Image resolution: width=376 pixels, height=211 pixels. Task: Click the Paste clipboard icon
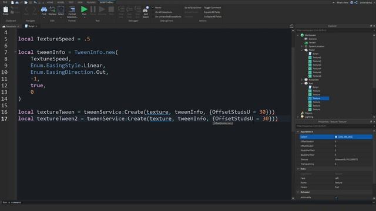5,10
